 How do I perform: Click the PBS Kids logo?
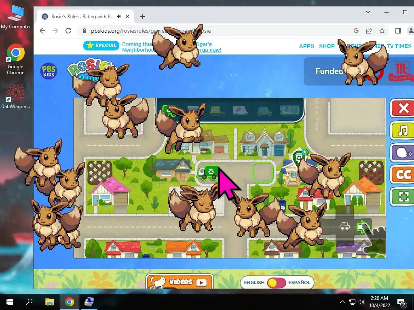tap(49, 71)
